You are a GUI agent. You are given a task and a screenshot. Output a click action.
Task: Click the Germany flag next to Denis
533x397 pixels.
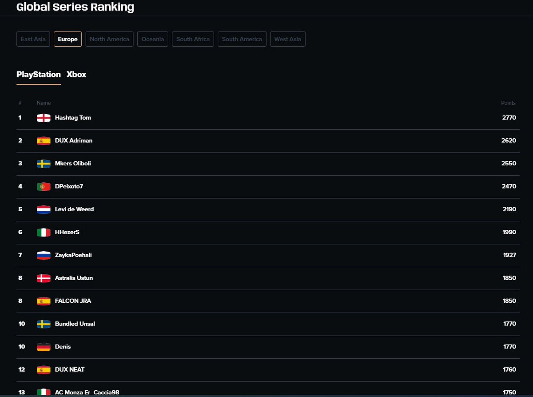point(44,347)
